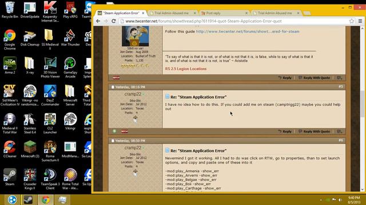Click the volume icon in system tray
The image size is (366, 205).
[x=341, y=200]
